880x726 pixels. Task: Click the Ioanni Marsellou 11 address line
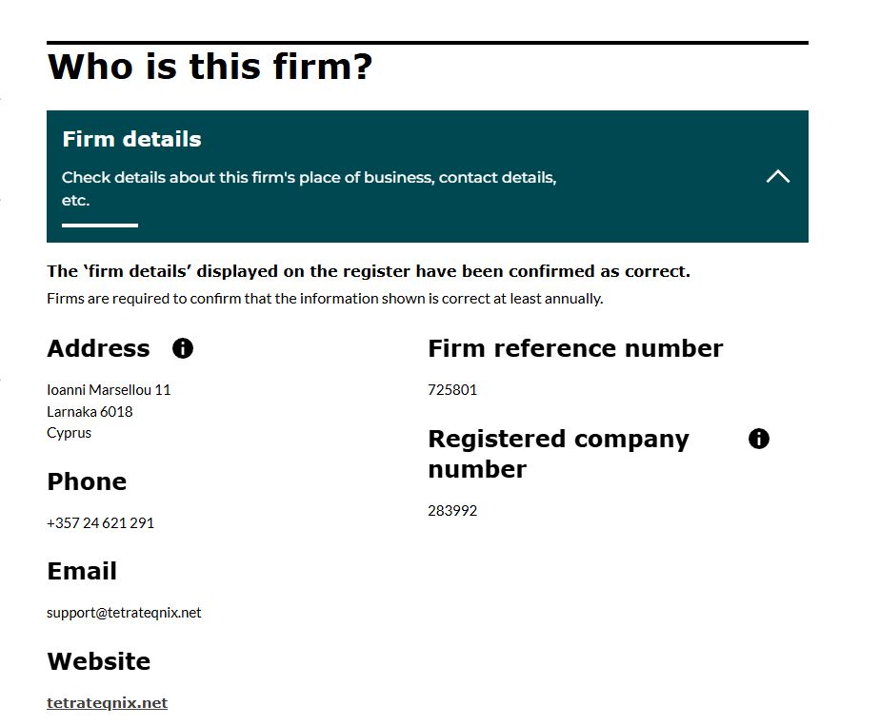point(109,390)
